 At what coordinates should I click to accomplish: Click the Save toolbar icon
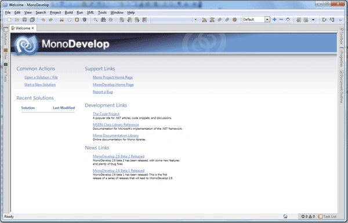coord(24,20)
